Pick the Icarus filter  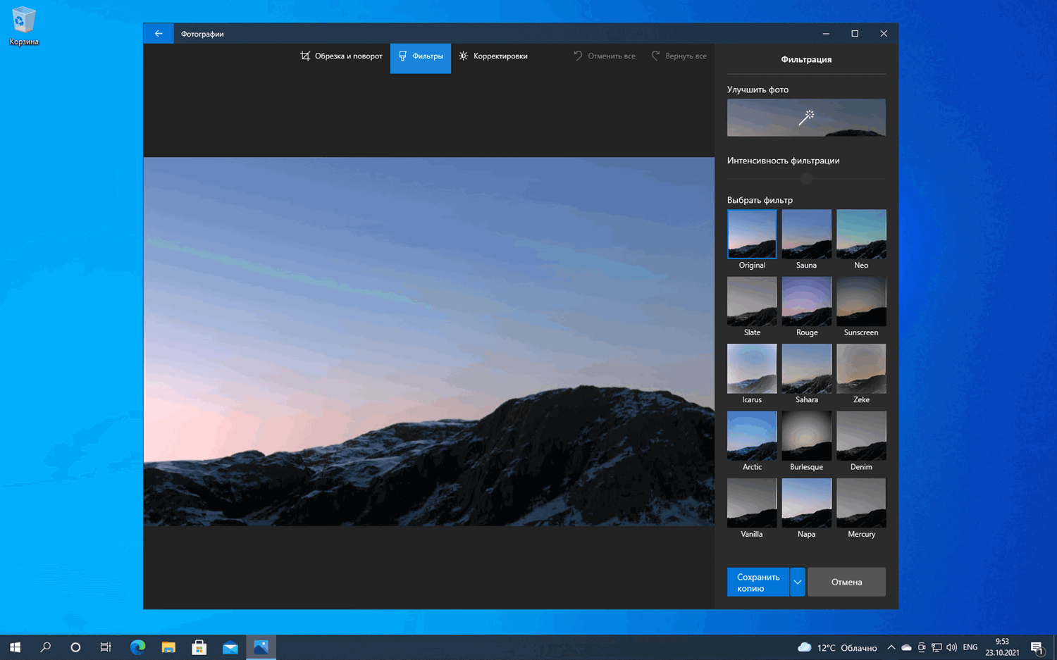pos(752,368)
